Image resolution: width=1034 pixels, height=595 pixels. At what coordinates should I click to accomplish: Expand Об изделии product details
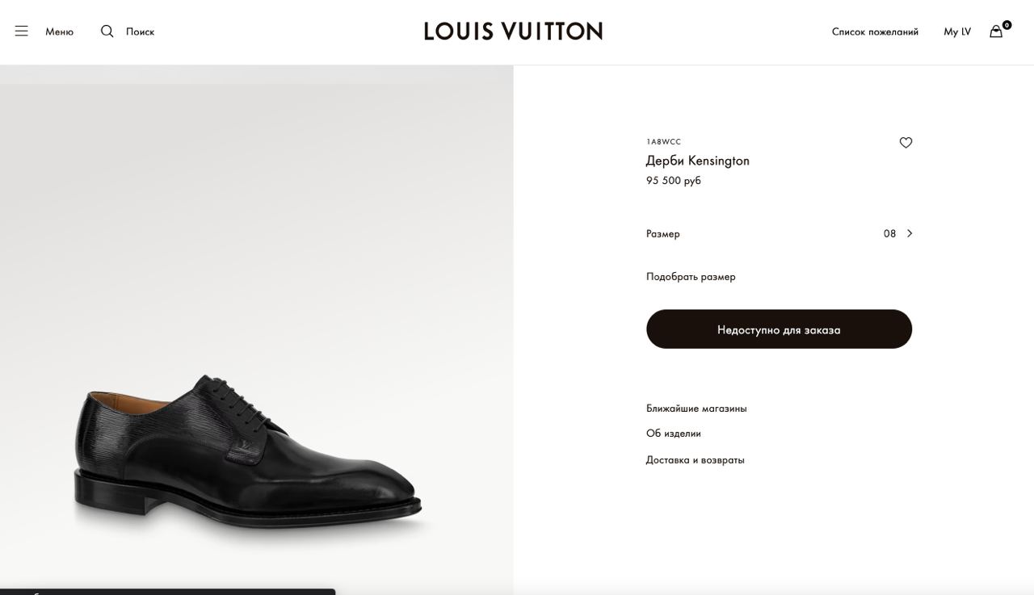674,434
